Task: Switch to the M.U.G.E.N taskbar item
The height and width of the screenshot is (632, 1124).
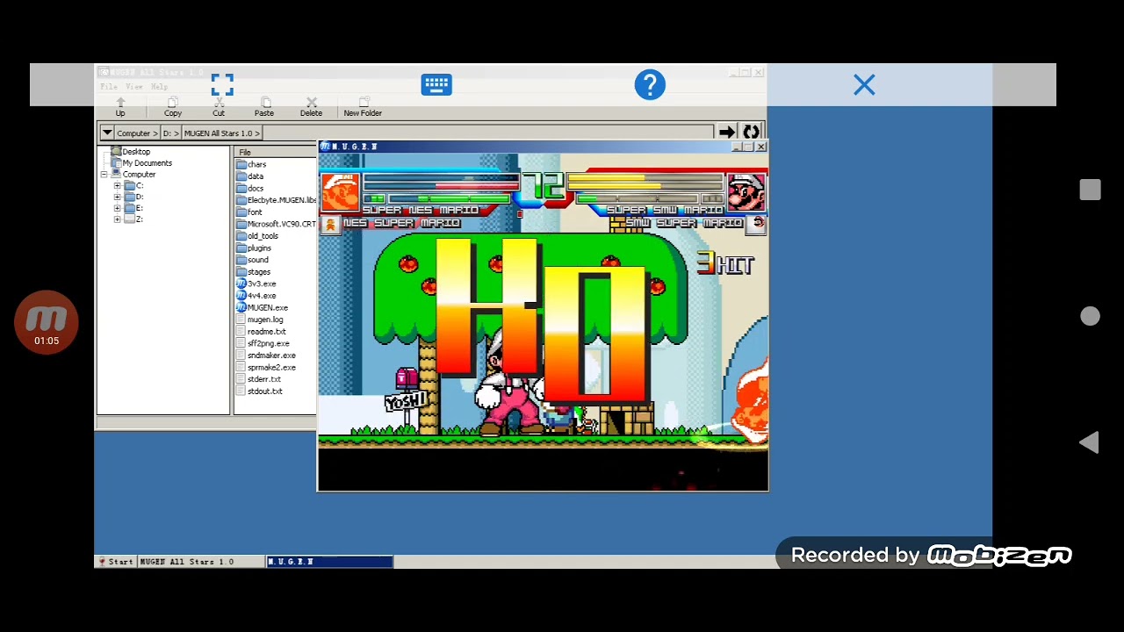Action: (330, 562)
